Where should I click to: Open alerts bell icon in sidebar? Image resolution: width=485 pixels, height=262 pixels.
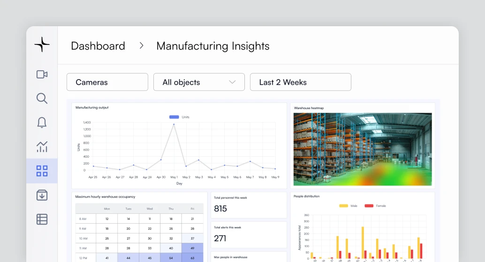click(x=42, y=123)
